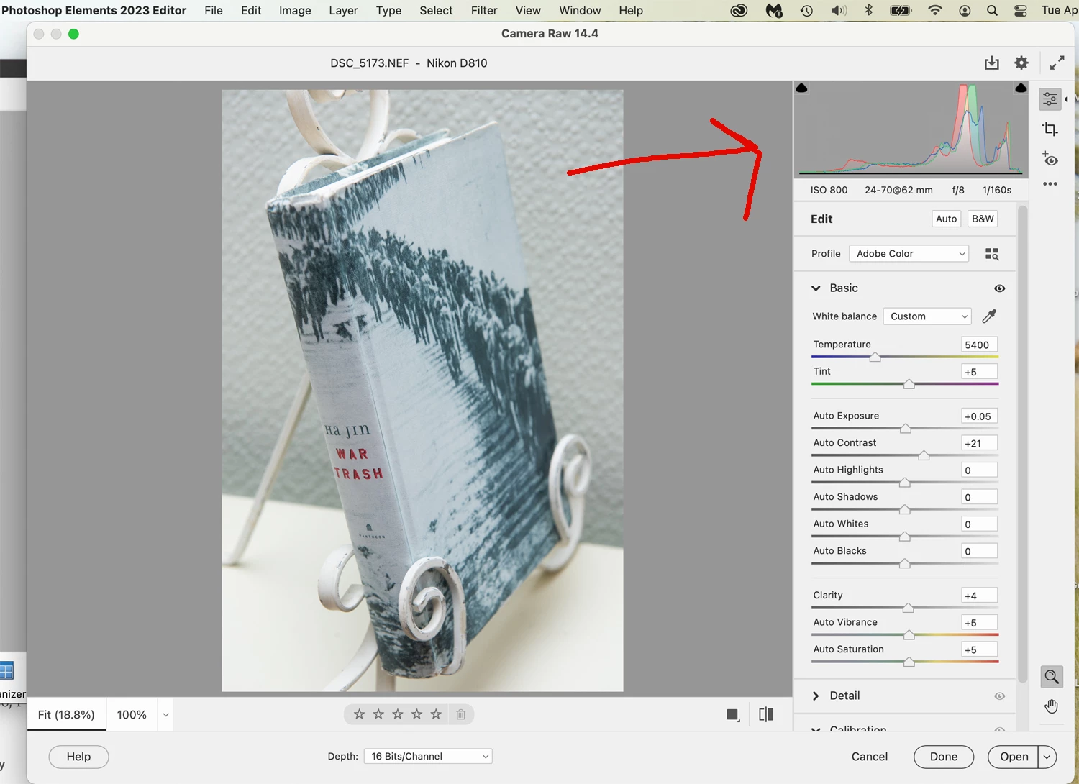The width and height of the screenshot is (1079, 784).
Task: Click the Auto Exposure value field
Action: click(980, 416)
